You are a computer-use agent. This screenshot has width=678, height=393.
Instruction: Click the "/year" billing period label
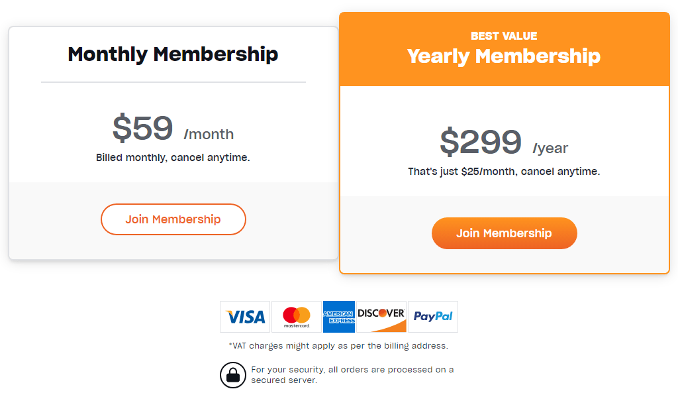(551, 148)
